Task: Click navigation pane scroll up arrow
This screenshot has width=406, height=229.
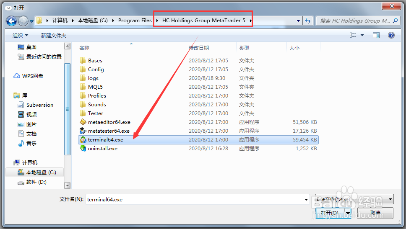Action: pos(68,46)
